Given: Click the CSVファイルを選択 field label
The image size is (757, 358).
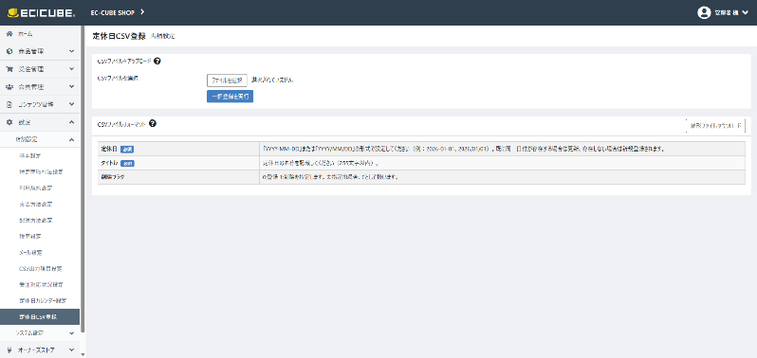Looking at the screenshot, I should (118, 78).
